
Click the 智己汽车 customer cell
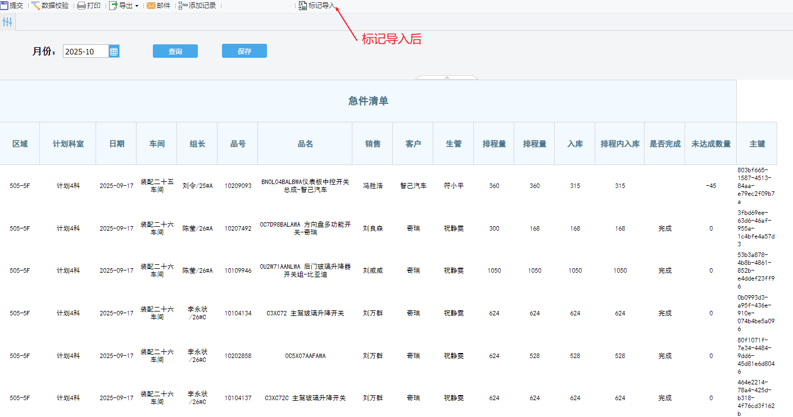pos(413,186)
